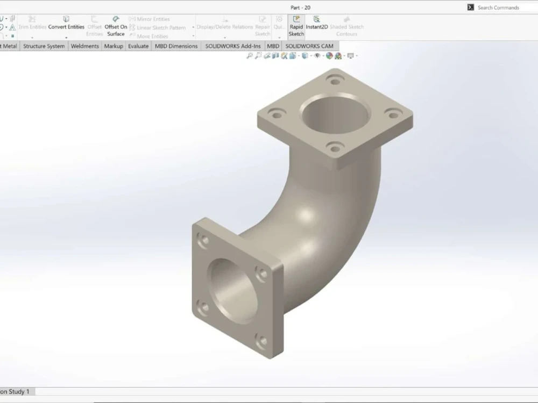Click the View Settings monitor icon
Image resolution: width=538 pixels, height=403 pixels.
tap(350, 55)
